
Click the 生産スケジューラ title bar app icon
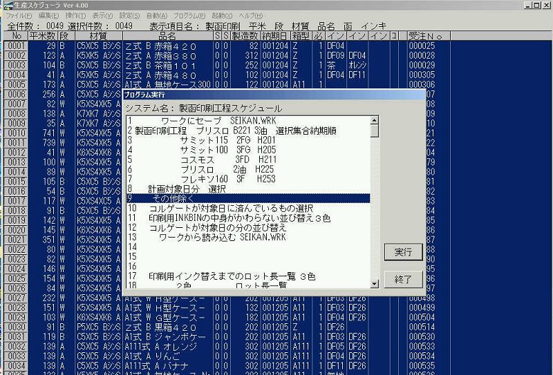pos(6,5)
